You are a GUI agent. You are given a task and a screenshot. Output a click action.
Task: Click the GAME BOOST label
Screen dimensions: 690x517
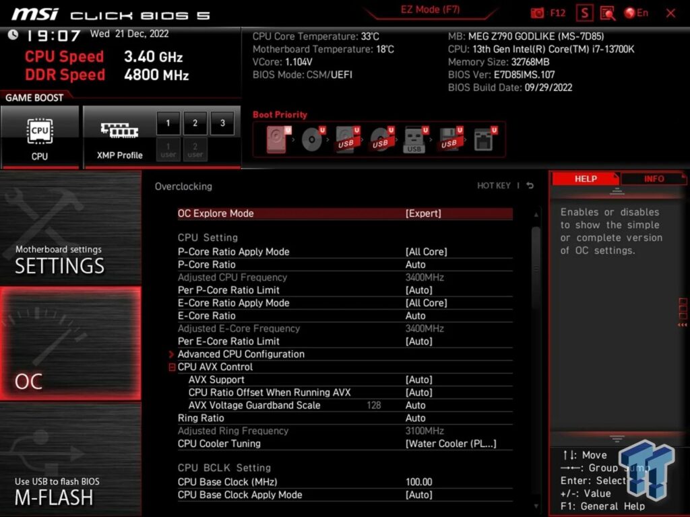point(34,98)
